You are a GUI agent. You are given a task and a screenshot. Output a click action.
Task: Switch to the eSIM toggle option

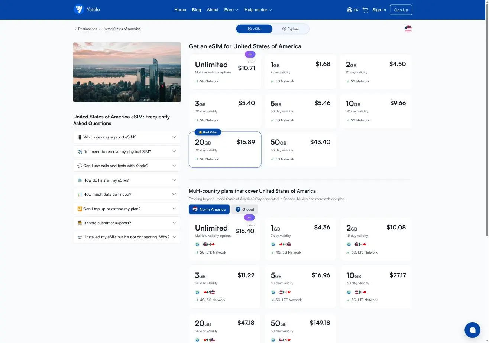[x=255, y=29]
